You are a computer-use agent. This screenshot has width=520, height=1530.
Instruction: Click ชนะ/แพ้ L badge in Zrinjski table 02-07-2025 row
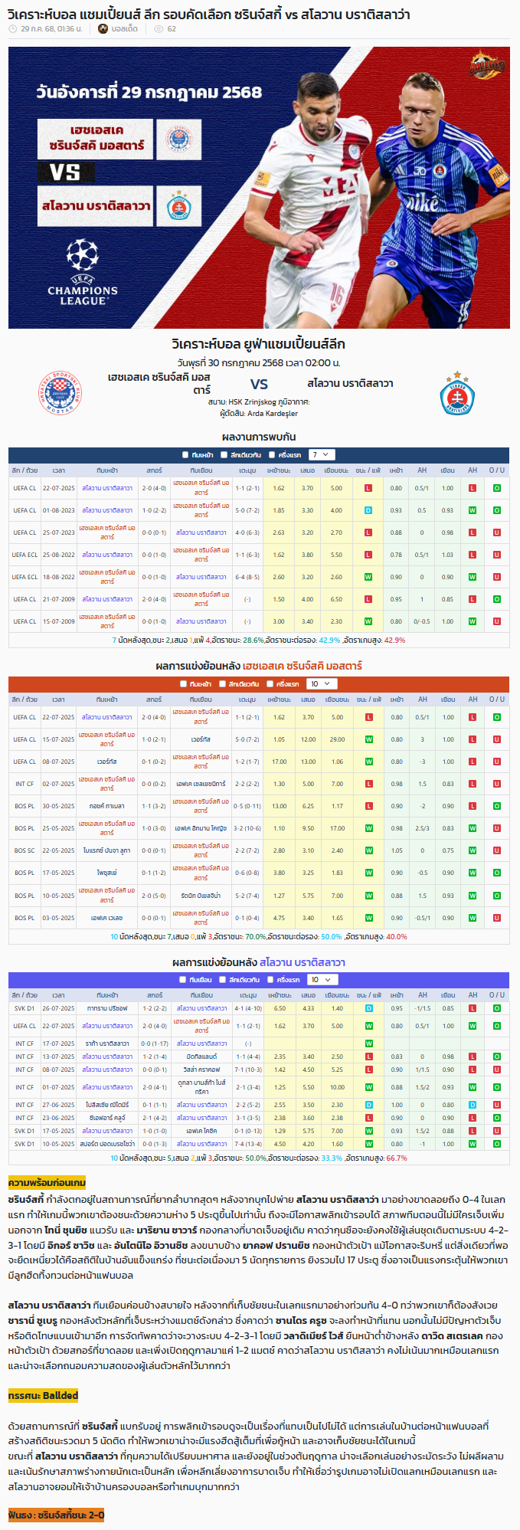click(x=369, y=784)
